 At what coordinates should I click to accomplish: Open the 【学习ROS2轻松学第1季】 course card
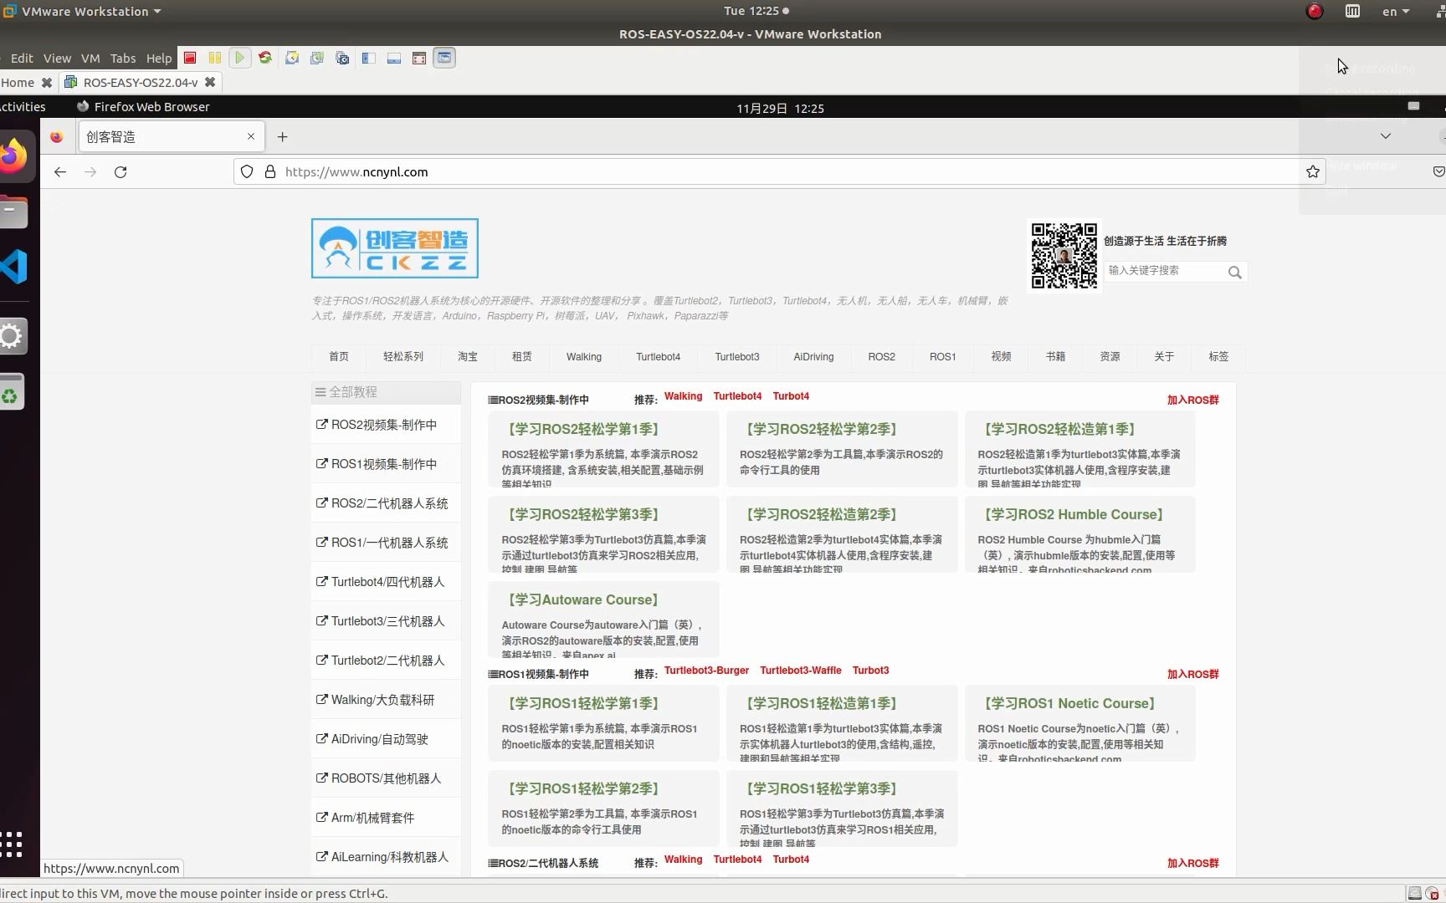[x=603, y=449]
